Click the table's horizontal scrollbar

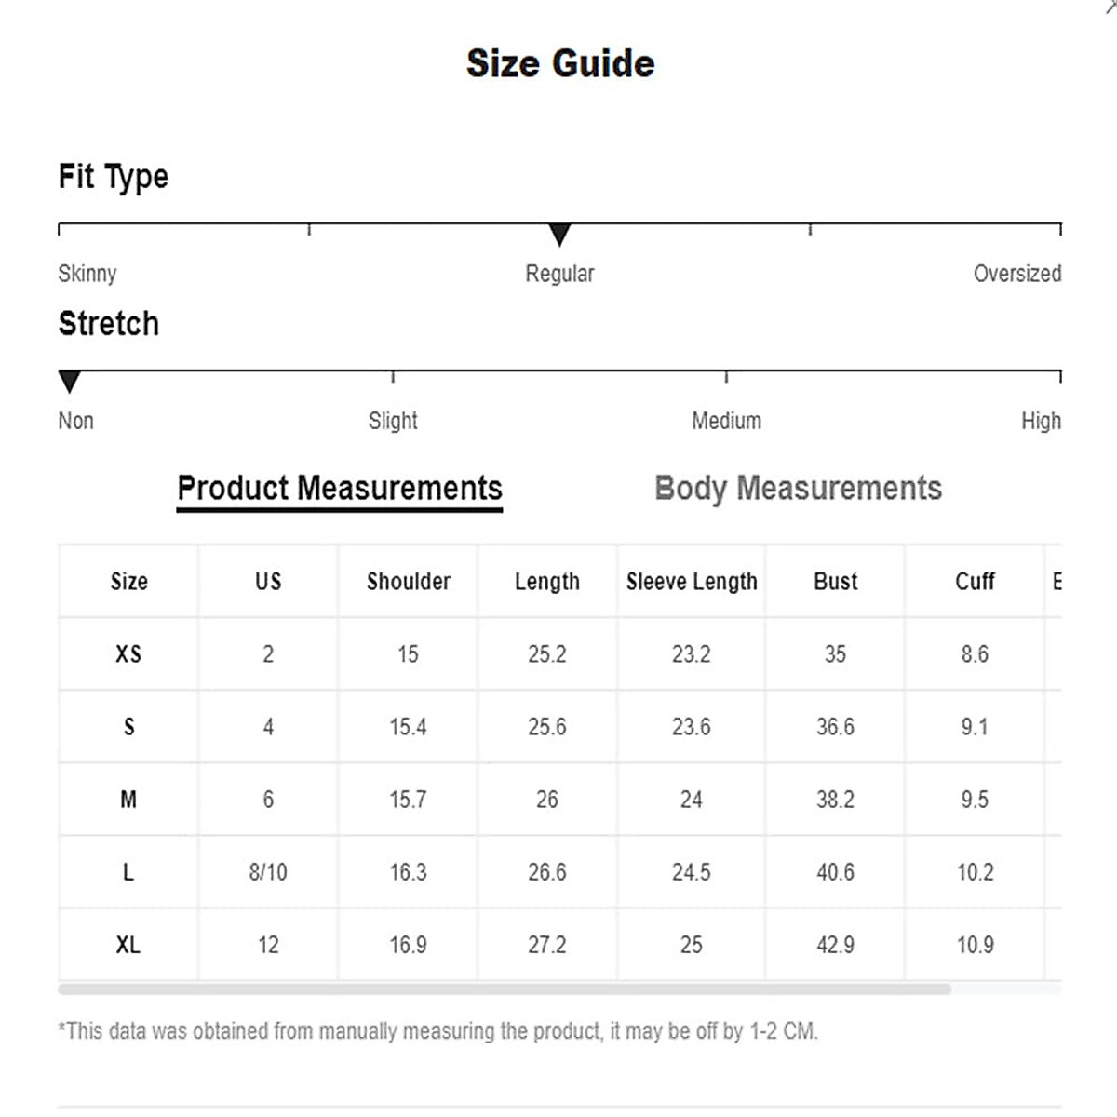pos(505,989)
